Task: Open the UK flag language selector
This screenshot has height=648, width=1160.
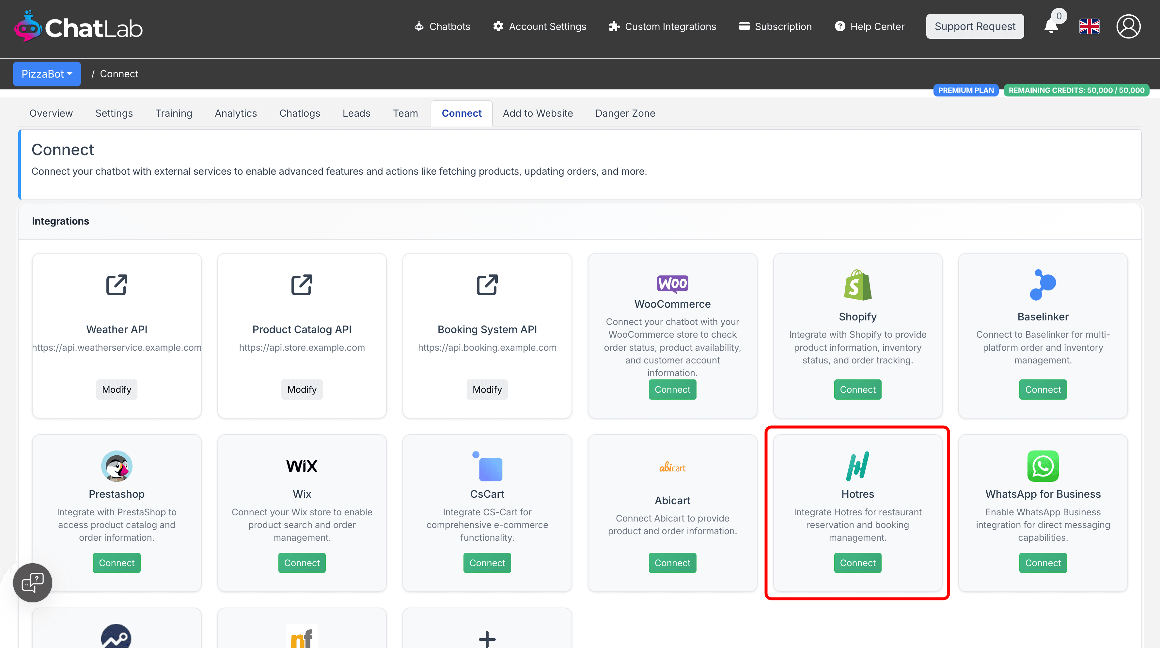Action: 1089,26
